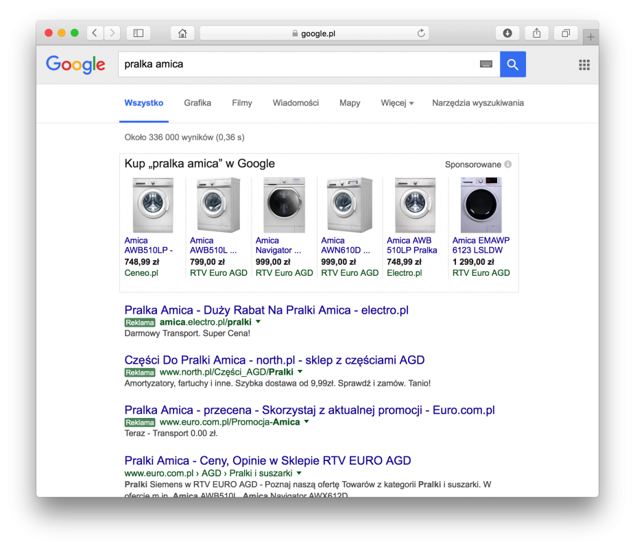This screenshot has height=549, width=635.
Task: Click the Safari sidebar icon
Action: [138, 32]
